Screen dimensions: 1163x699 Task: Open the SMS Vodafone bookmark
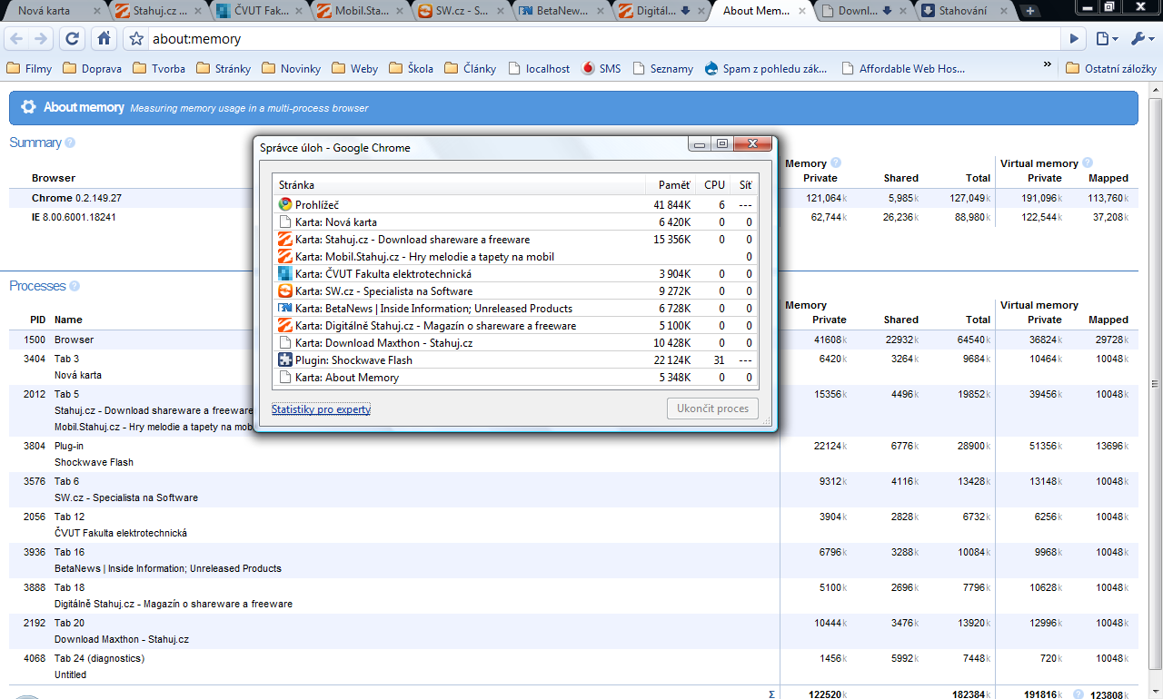[601, 68]
